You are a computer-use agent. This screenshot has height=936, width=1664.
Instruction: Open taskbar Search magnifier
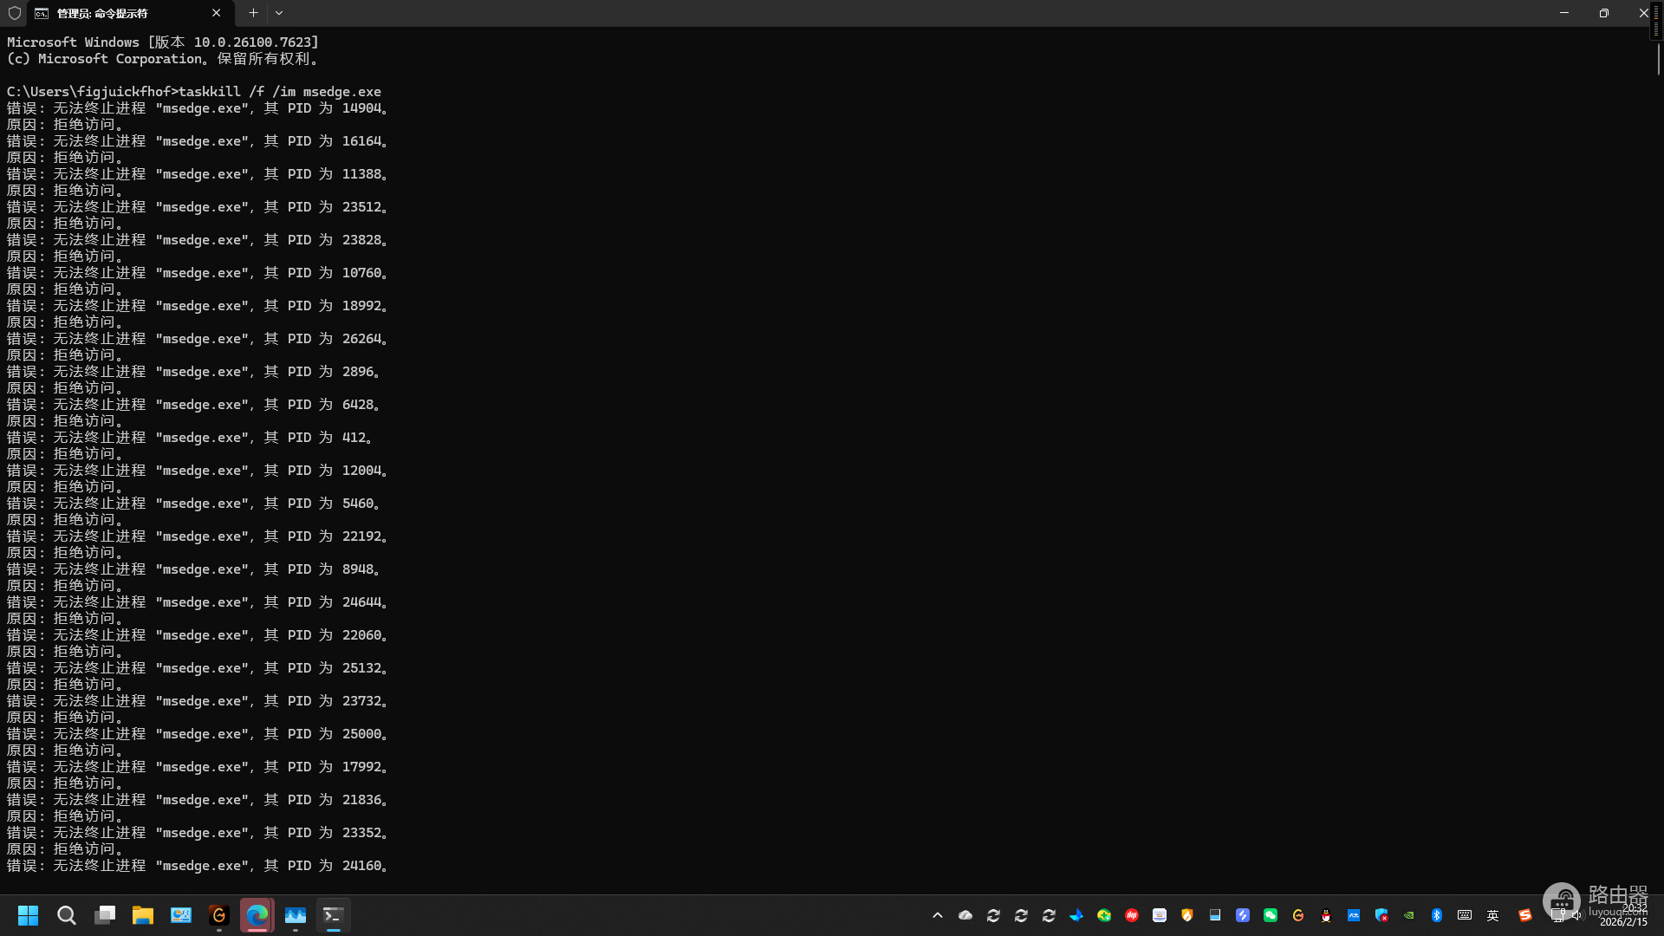pyautogui.click(x=67, y=915)
